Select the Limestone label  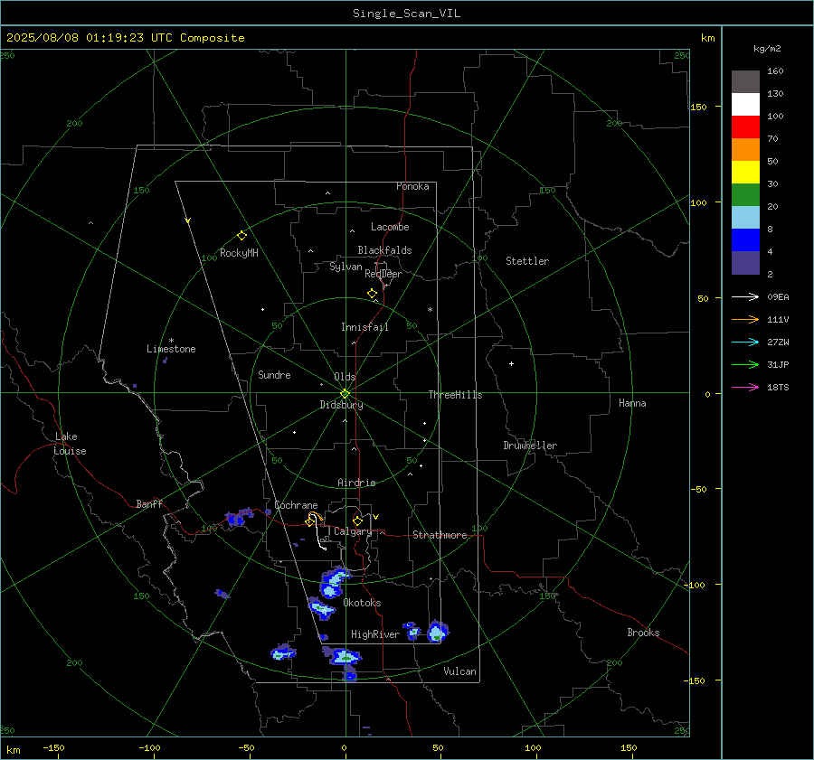[x=171, y=349]
